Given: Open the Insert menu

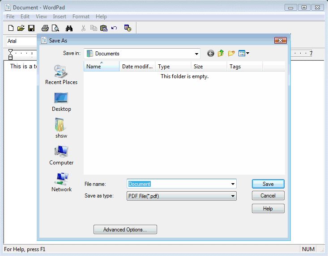Looking at the screenshot, I should pyautogui.click(x=60, y=17).
